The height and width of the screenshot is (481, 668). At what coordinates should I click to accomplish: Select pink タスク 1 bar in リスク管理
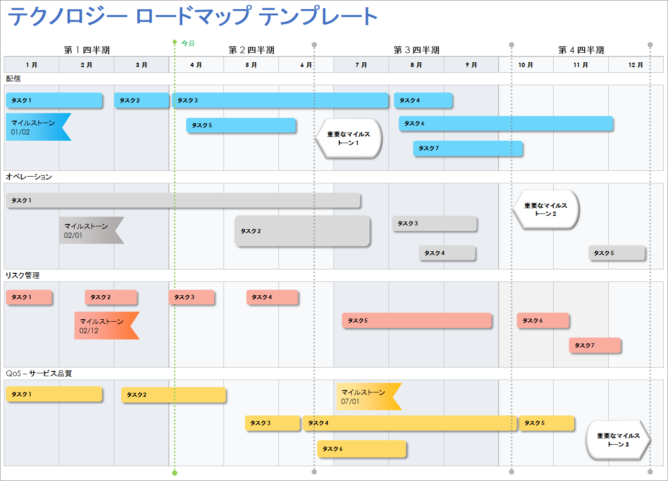pyautogui.click(x=29, y=297)
